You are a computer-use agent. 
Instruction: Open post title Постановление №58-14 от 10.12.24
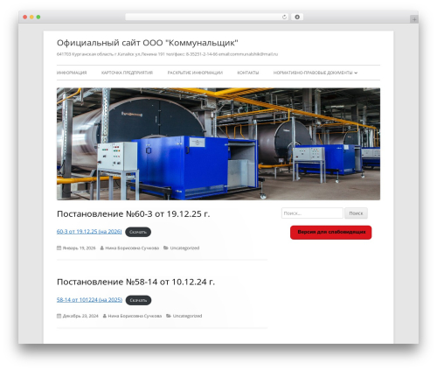tap(135, 282)
